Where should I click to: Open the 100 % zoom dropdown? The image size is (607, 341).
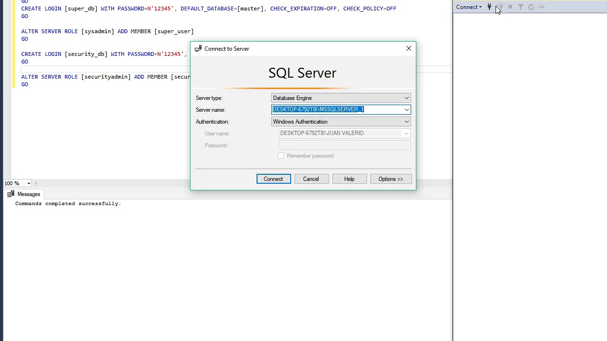pyautogui.click(x=28, y=183)
